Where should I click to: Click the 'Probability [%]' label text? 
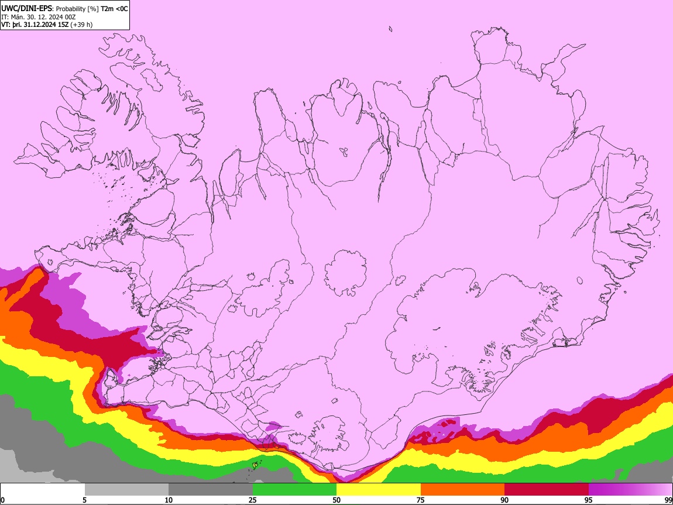[77, 9]
